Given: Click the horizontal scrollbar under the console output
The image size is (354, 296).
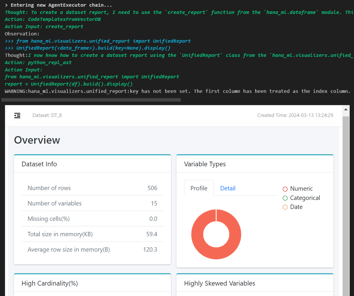Looking at the screenshot, I should click(x=91, y=100).
